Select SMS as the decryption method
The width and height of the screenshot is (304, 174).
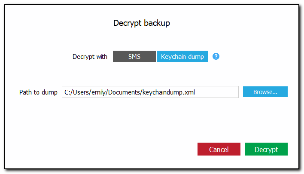click(134, 56)
